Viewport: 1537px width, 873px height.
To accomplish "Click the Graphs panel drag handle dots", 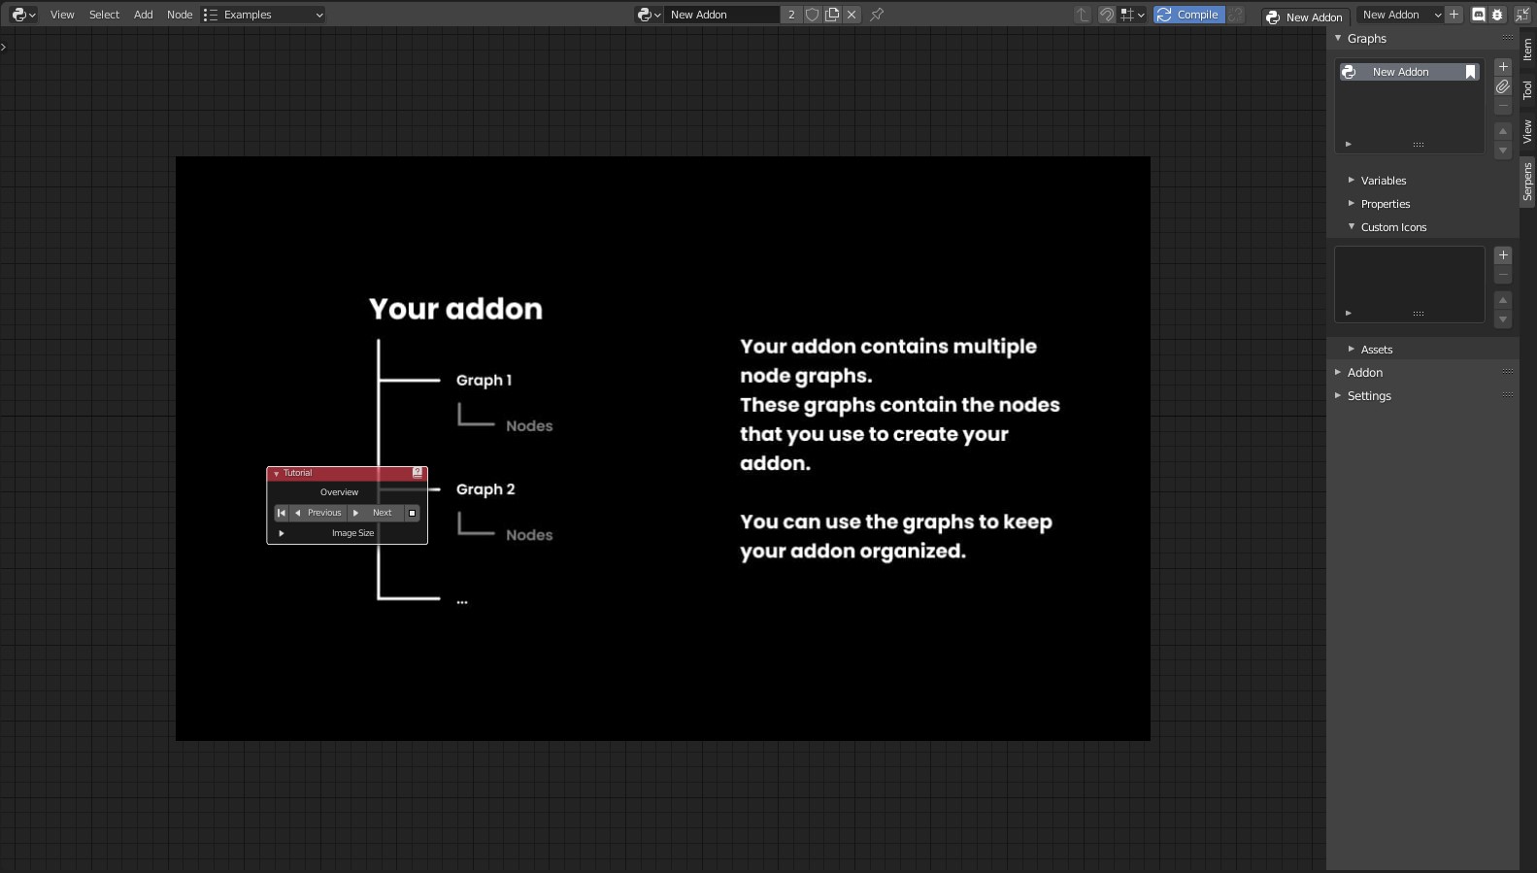I will [1508, 38].
